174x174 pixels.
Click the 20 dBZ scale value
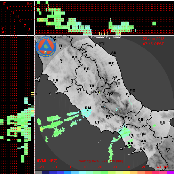[x=100, y=167]
